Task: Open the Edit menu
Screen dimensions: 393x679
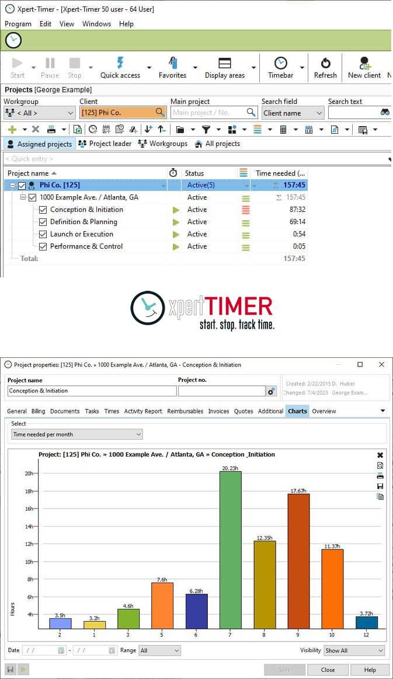Action: click(46, 24)
